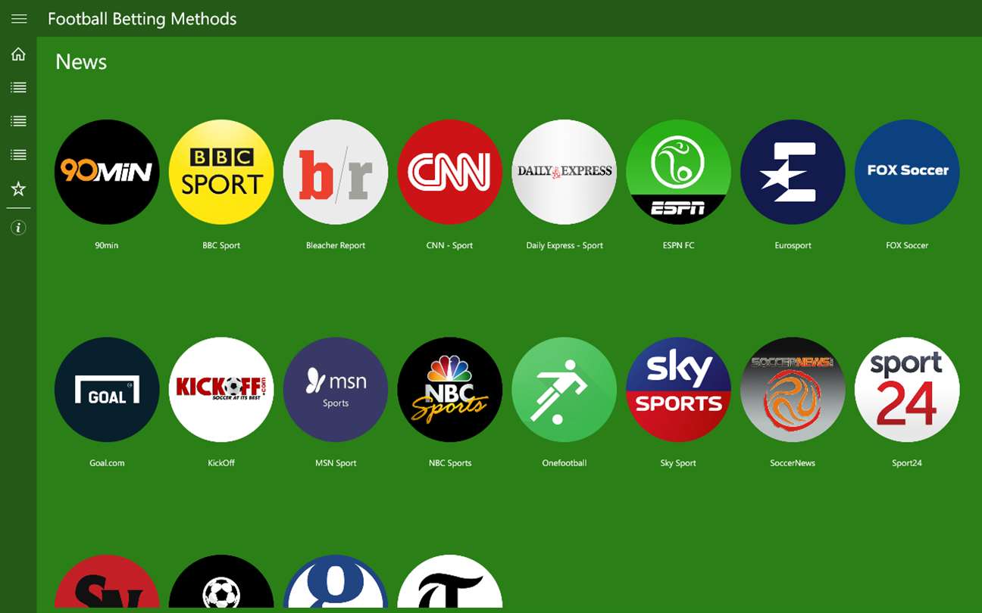The image size is (982, 613).
Task: Click the 'Sport24' label text
Action: [x=907, y=463]
